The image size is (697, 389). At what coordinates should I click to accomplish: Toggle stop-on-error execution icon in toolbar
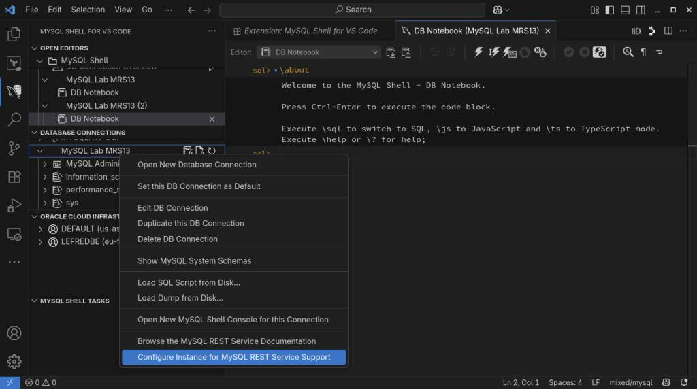(x=540, y=52)
